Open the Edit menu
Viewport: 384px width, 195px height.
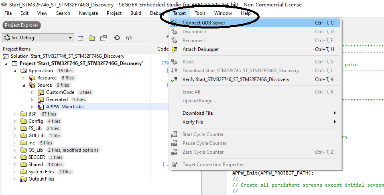pyautogui.click(x=24, y=13)
